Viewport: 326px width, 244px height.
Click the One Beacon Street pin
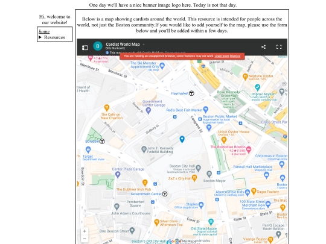click(x=132, y=230)
